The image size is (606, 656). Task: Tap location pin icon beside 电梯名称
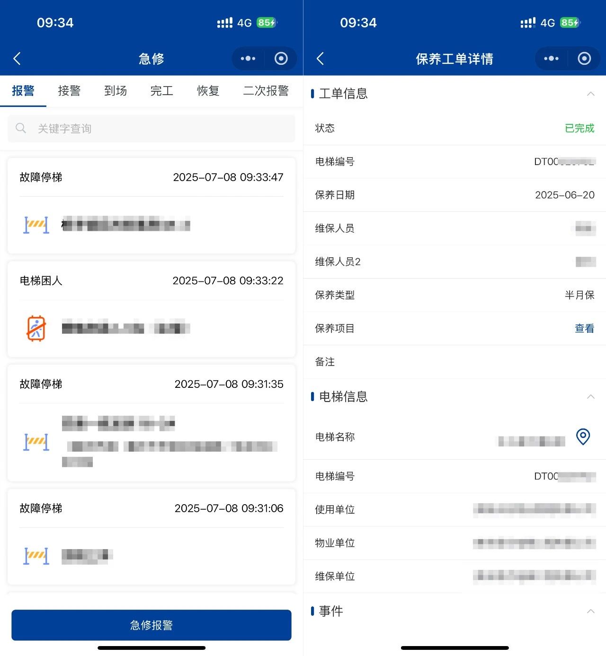(583, 437)
